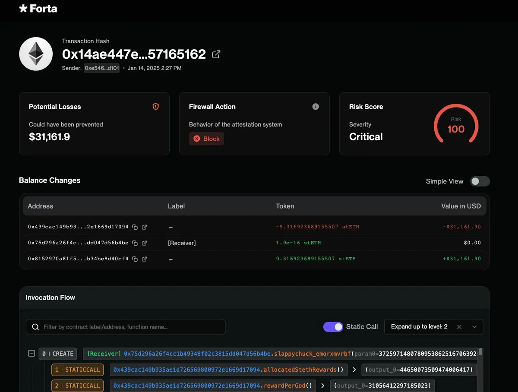Open 0x8152970a81f5 address external link
This screenshot has height=392, width=518.
tap(145, 259)
